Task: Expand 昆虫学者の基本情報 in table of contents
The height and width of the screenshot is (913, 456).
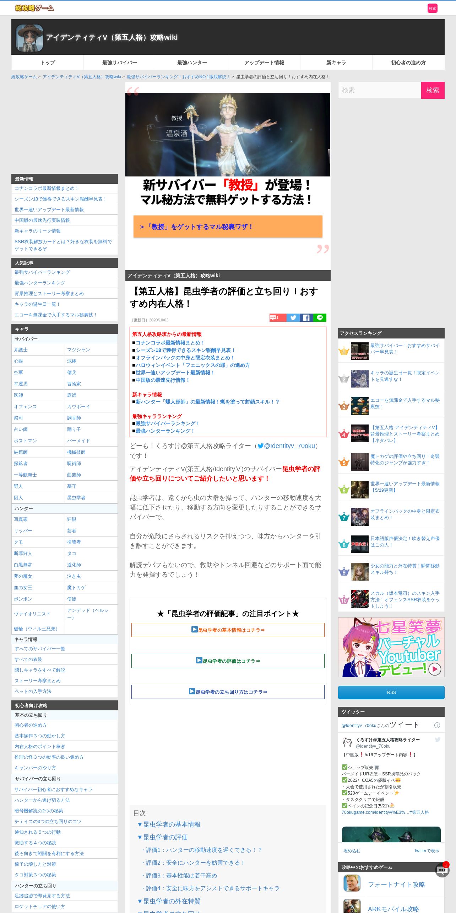Action: (x=169, y=824)
